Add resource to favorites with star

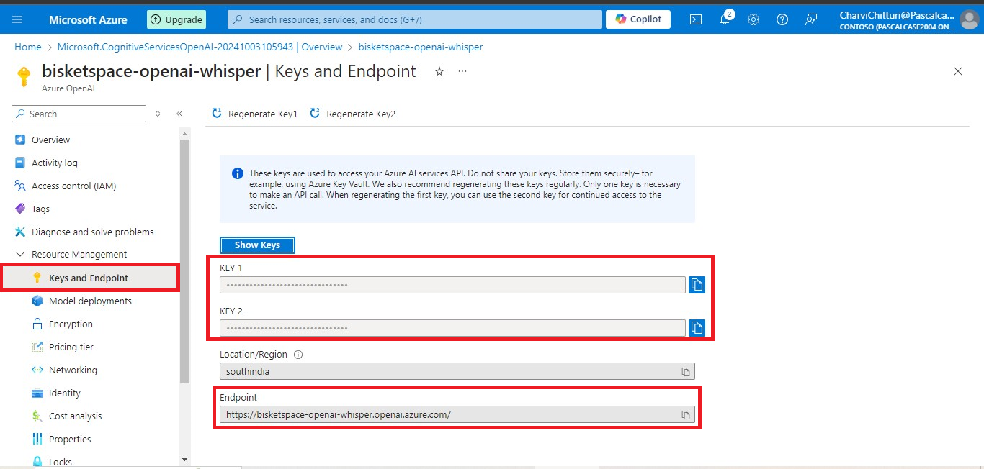tap(439, 72)
